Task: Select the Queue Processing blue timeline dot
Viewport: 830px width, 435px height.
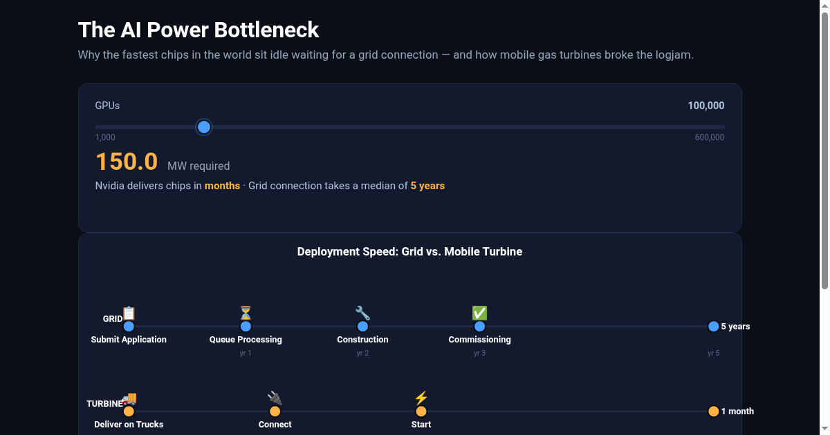Action: tap(246, 327)
